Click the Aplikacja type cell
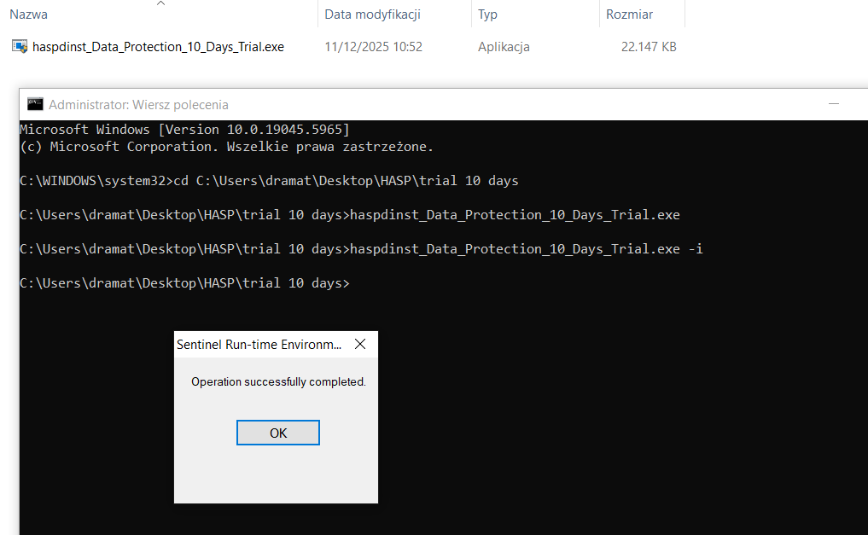This screenshot has width=868, height=535. click(x=504, y=47)
